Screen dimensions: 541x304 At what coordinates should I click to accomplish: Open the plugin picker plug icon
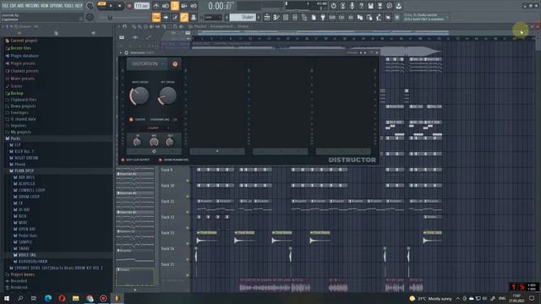point(323,17)
